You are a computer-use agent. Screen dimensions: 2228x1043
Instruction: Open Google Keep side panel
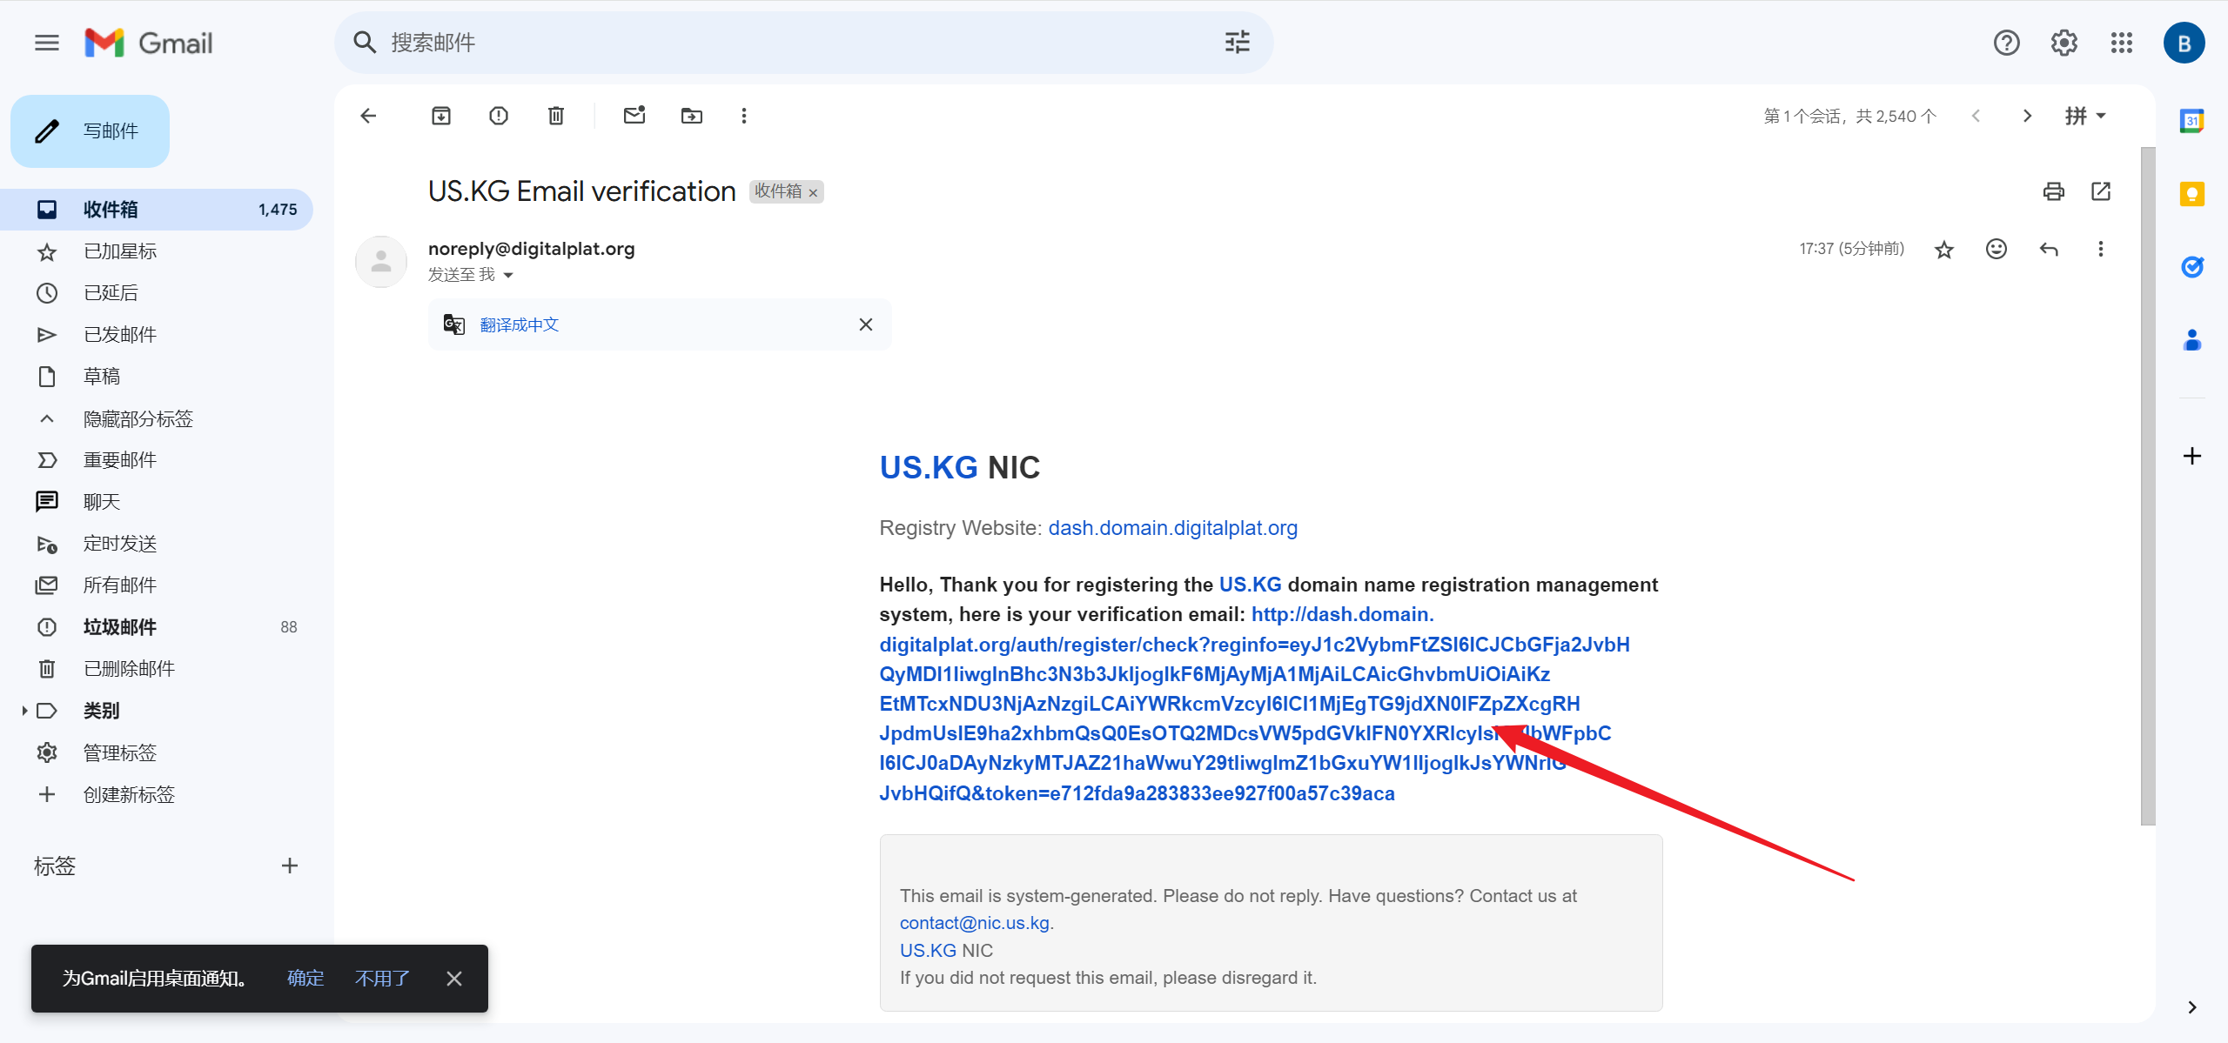coord(2192,194)
